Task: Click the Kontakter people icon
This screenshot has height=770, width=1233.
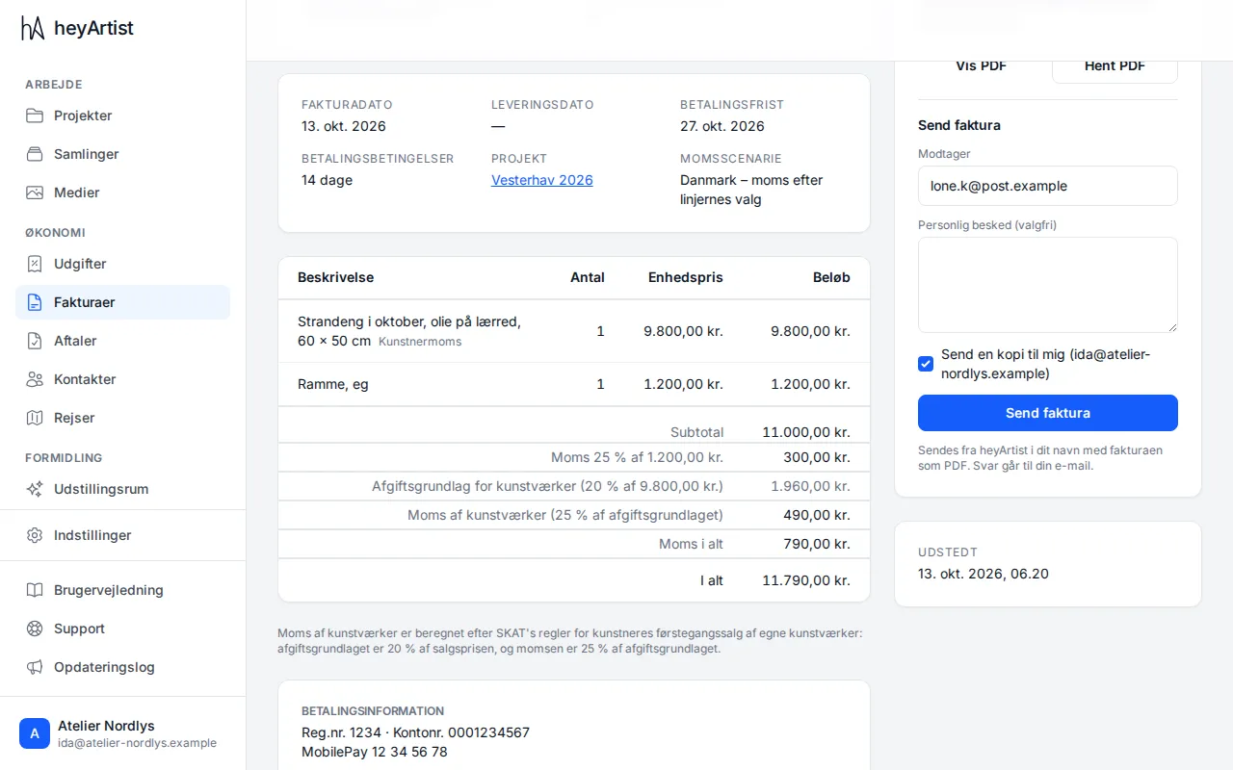Action: point(35,379)
